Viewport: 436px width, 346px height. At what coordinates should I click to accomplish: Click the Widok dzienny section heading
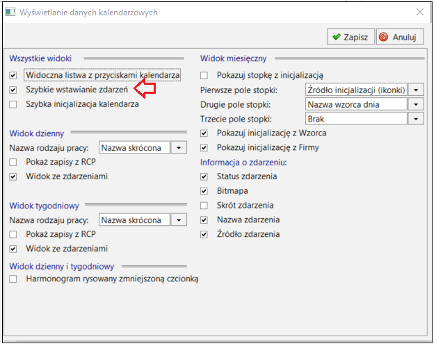point(37,133)
